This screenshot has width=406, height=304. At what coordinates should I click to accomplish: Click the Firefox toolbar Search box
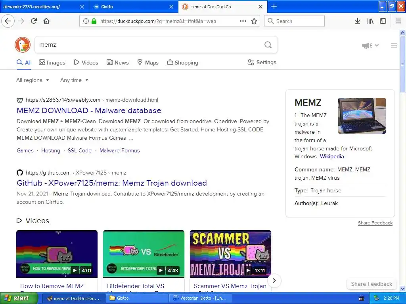(294, 21)
